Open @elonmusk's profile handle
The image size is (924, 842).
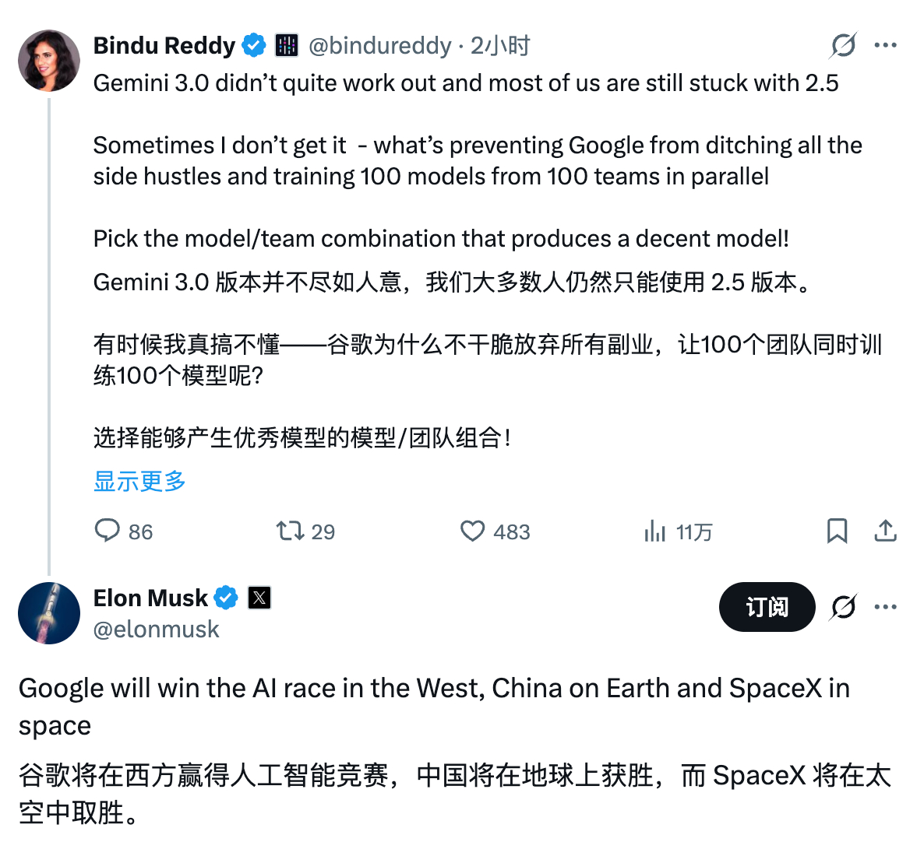click(x=154, y=629)
